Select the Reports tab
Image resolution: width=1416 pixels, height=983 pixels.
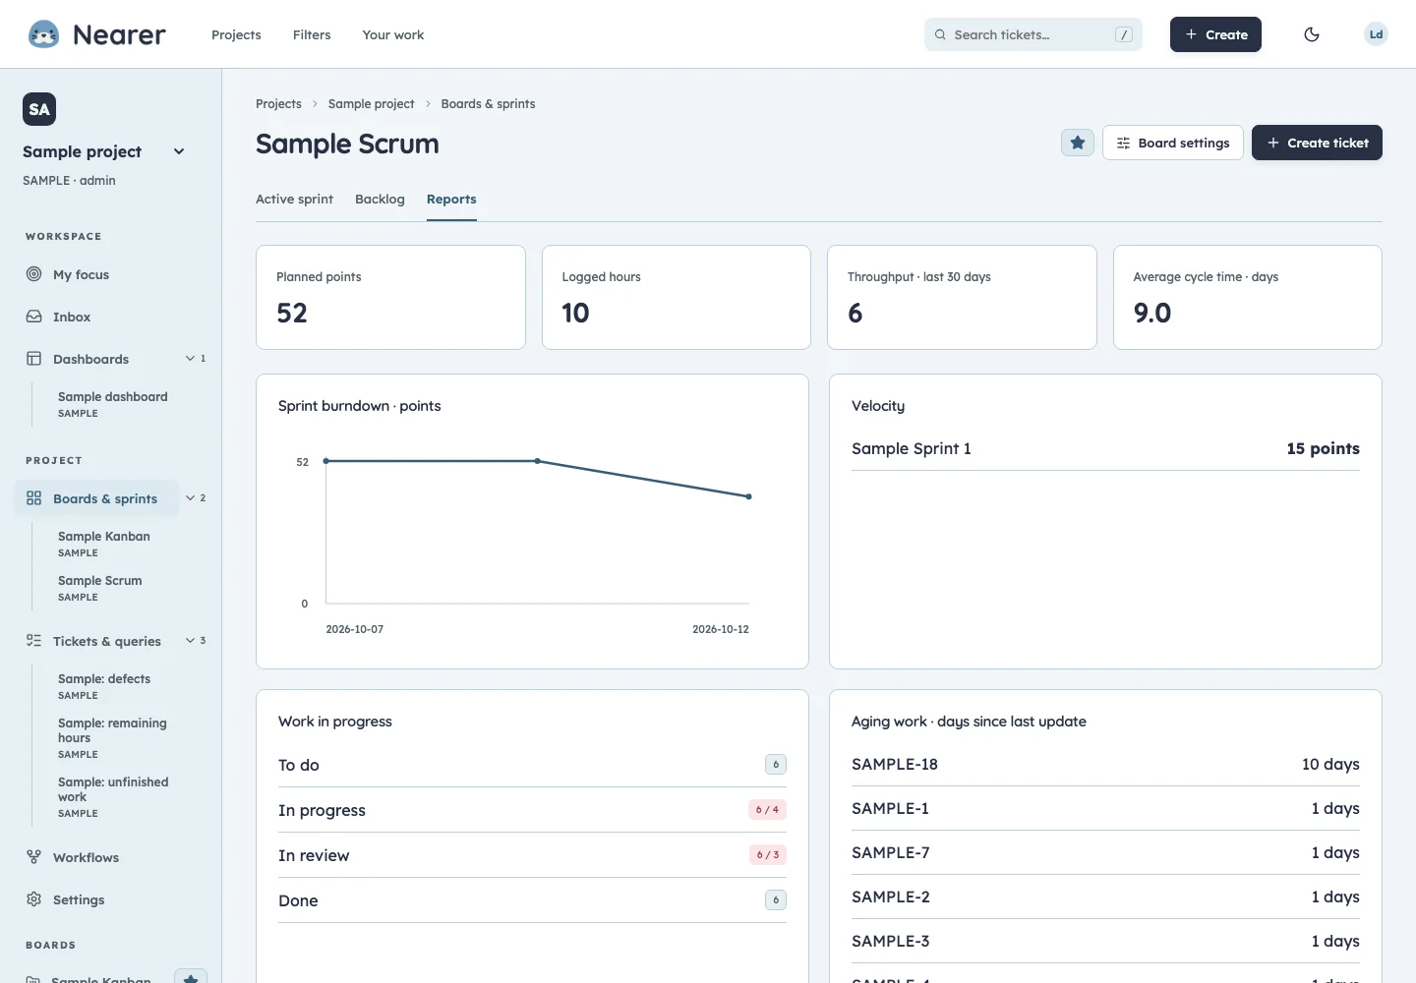point(451,199)
